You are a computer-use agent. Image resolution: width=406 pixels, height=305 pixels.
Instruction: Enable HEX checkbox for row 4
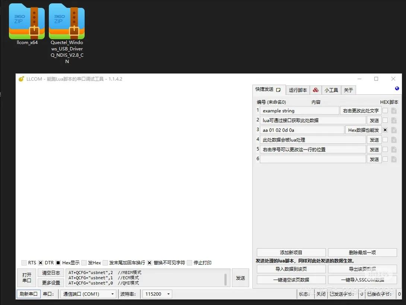point(385,140)
